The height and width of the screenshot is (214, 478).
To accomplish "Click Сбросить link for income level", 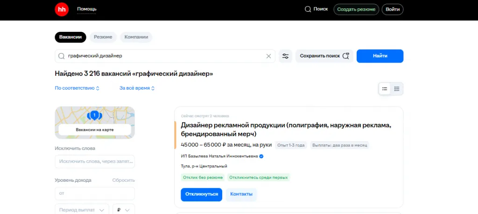I will click(x=123, y=180).
